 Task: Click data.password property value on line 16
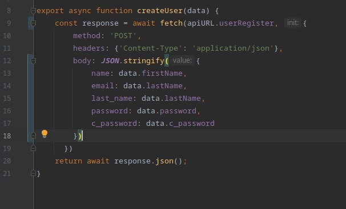coord(178,111)
